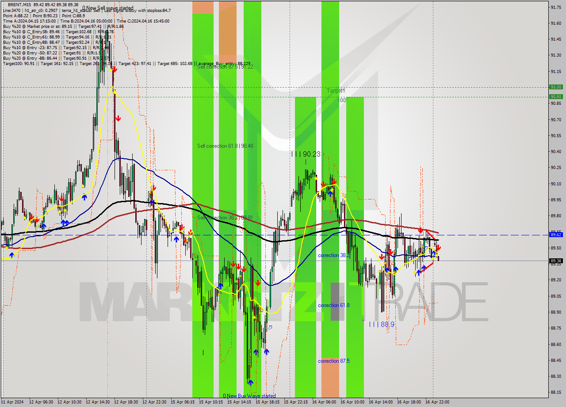Select the 89.95 price axis label
The height and width of the screenshot is (407, 566).
pyautogui.click(x=556, y=200)
